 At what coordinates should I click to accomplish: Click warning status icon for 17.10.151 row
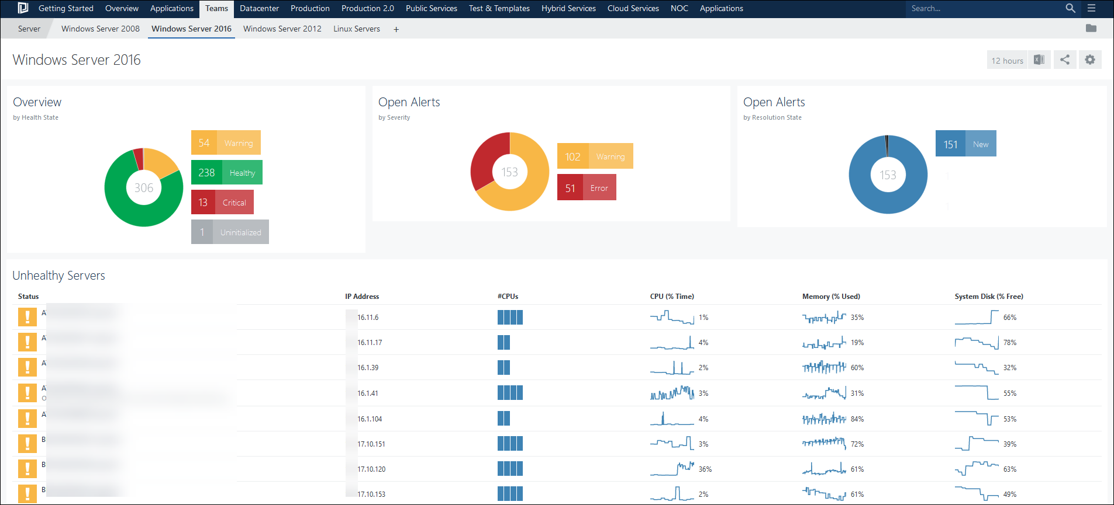[x=27, y=444]
